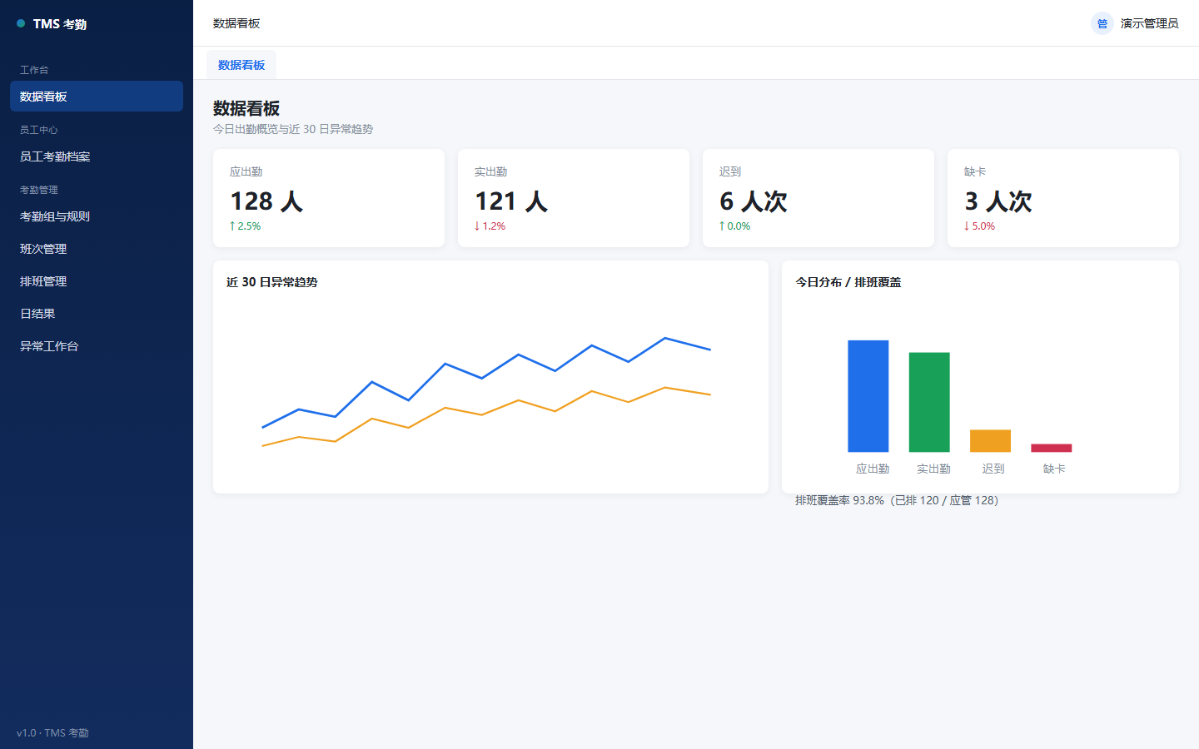This screenshot has height=749, width=1199.
Task: Click the orange 迟到 bar in chart
Action: (x=990, y=441)
